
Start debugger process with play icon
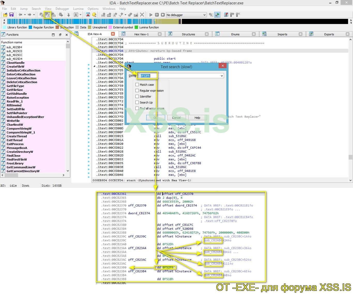pyautogui.click(x=151, y=15)
